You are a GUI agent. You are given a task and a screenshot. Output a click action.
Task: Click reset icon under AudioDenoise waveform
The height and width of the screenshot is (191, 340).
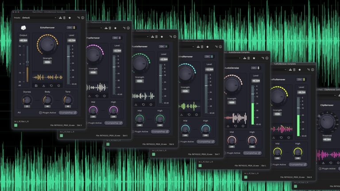point(236,126)
